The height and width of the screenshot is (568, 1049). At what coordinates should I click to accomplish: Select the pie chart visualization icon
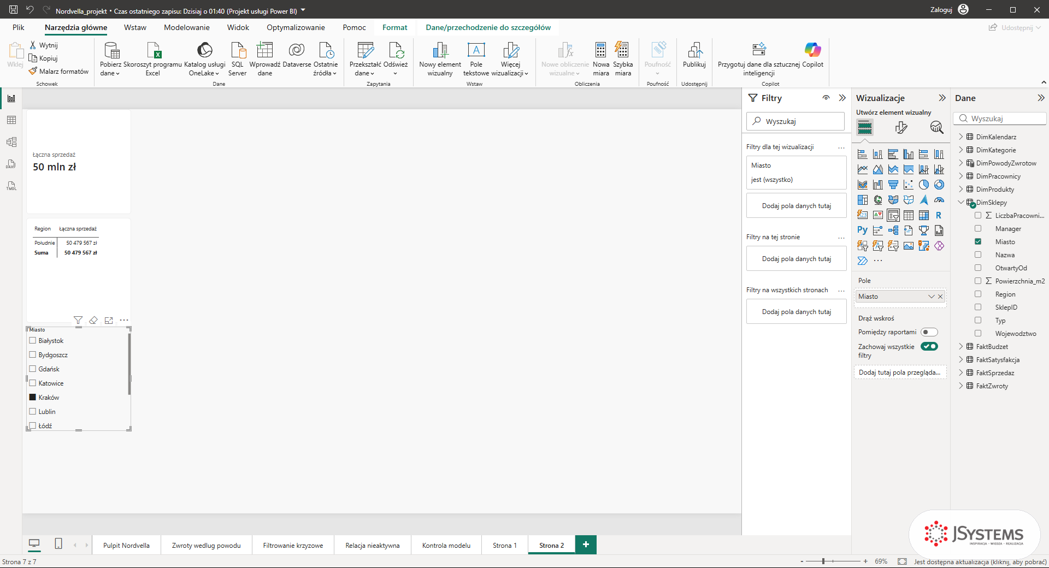click(923, 185)
